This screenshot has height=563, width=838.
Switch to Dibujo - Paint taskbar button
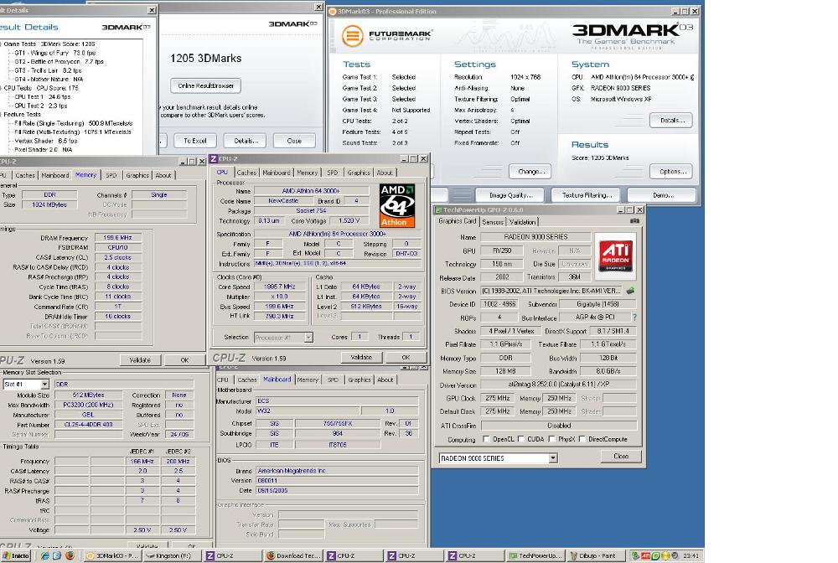pos(595,555)
